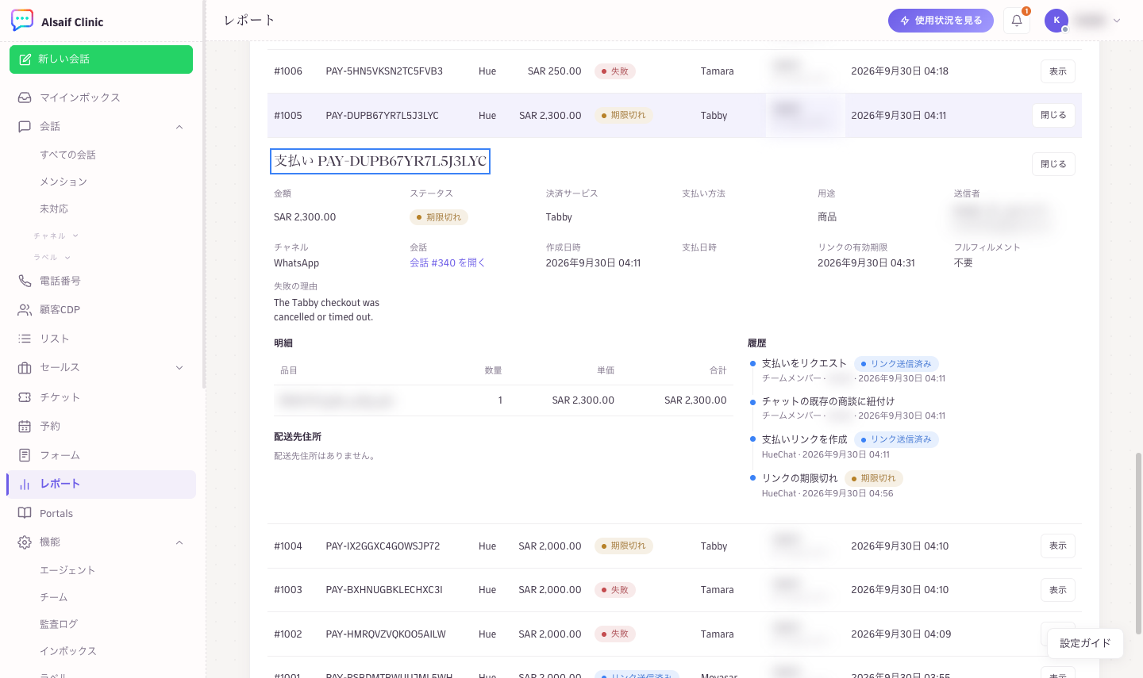This screenshot has width=1143, height=678.
Task: Go to メンション in sidebar
Action: [63, 182]
